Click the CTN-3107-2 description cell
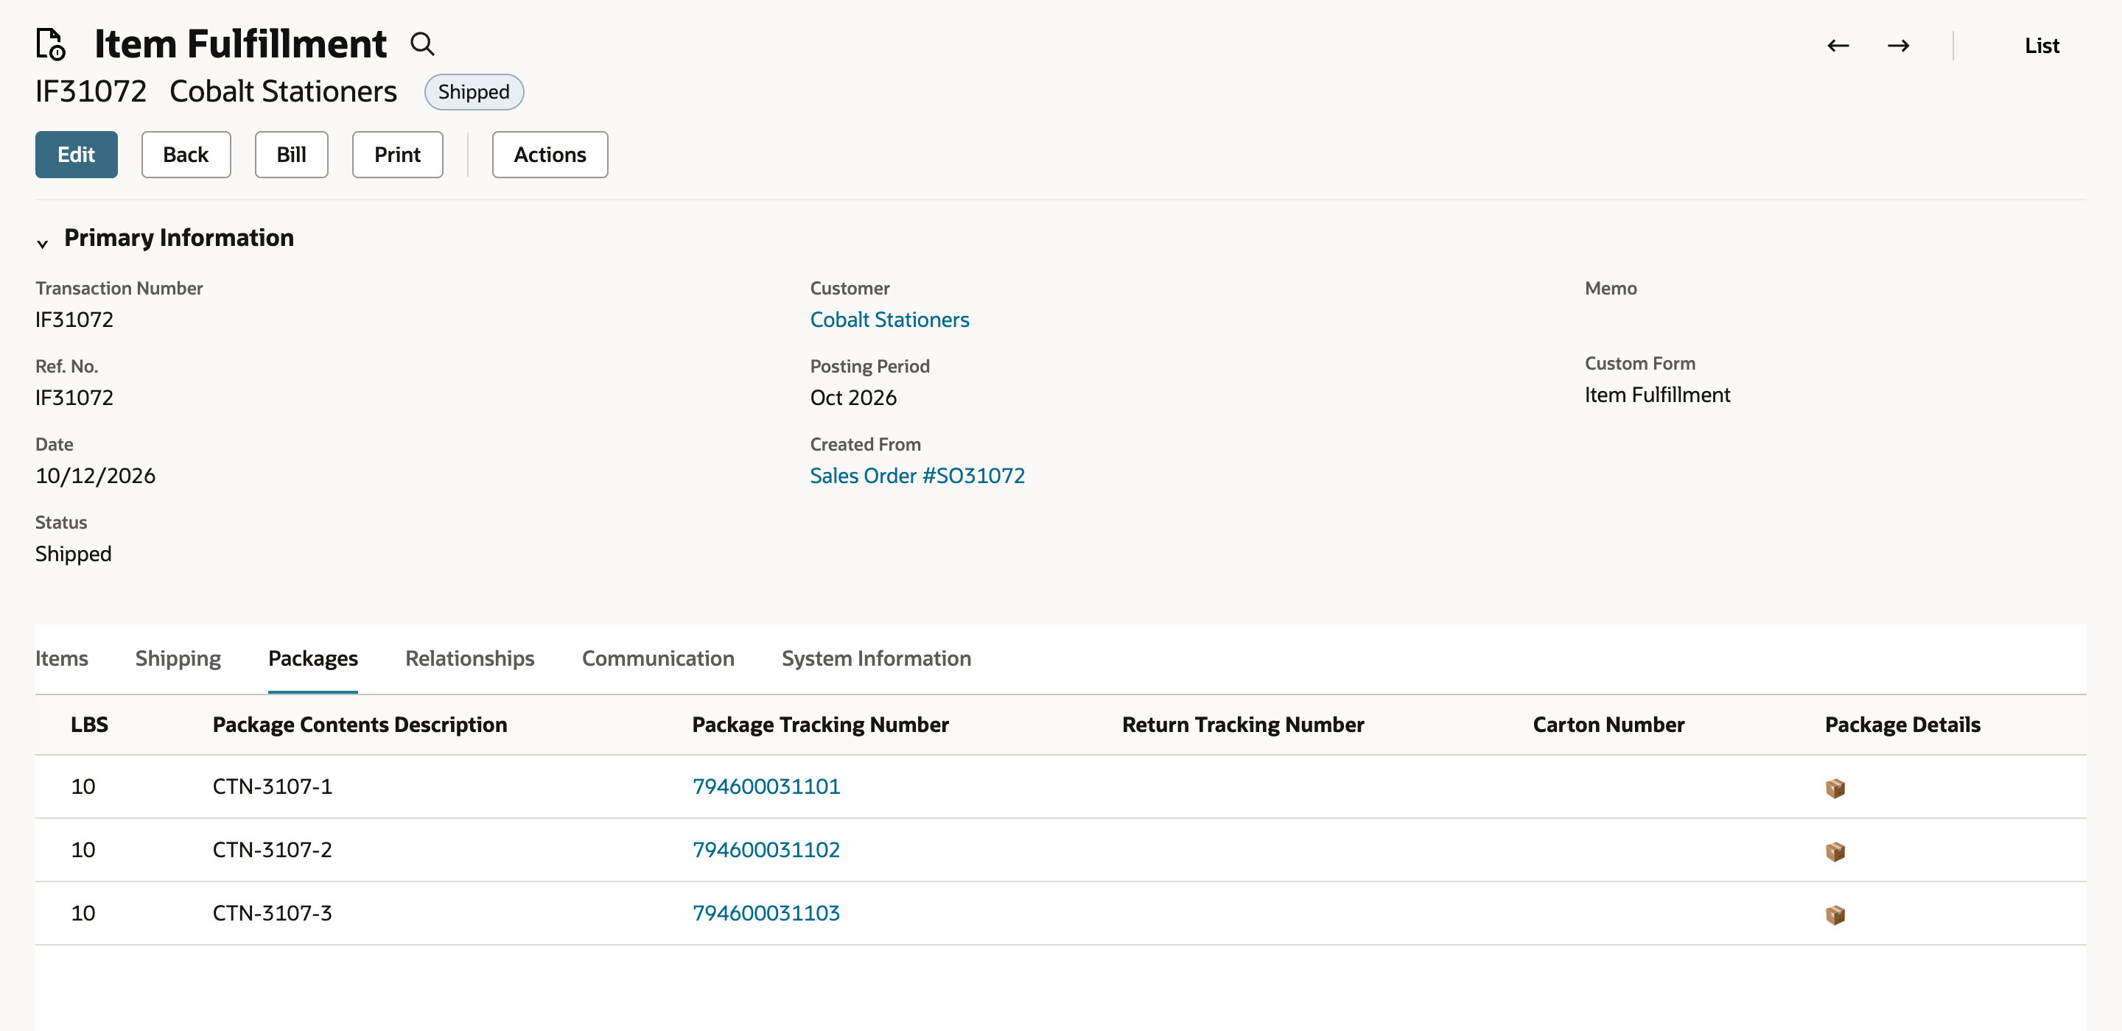Screen dimensions: 2122x1031 pyautogui.click(x=272, y=850)
